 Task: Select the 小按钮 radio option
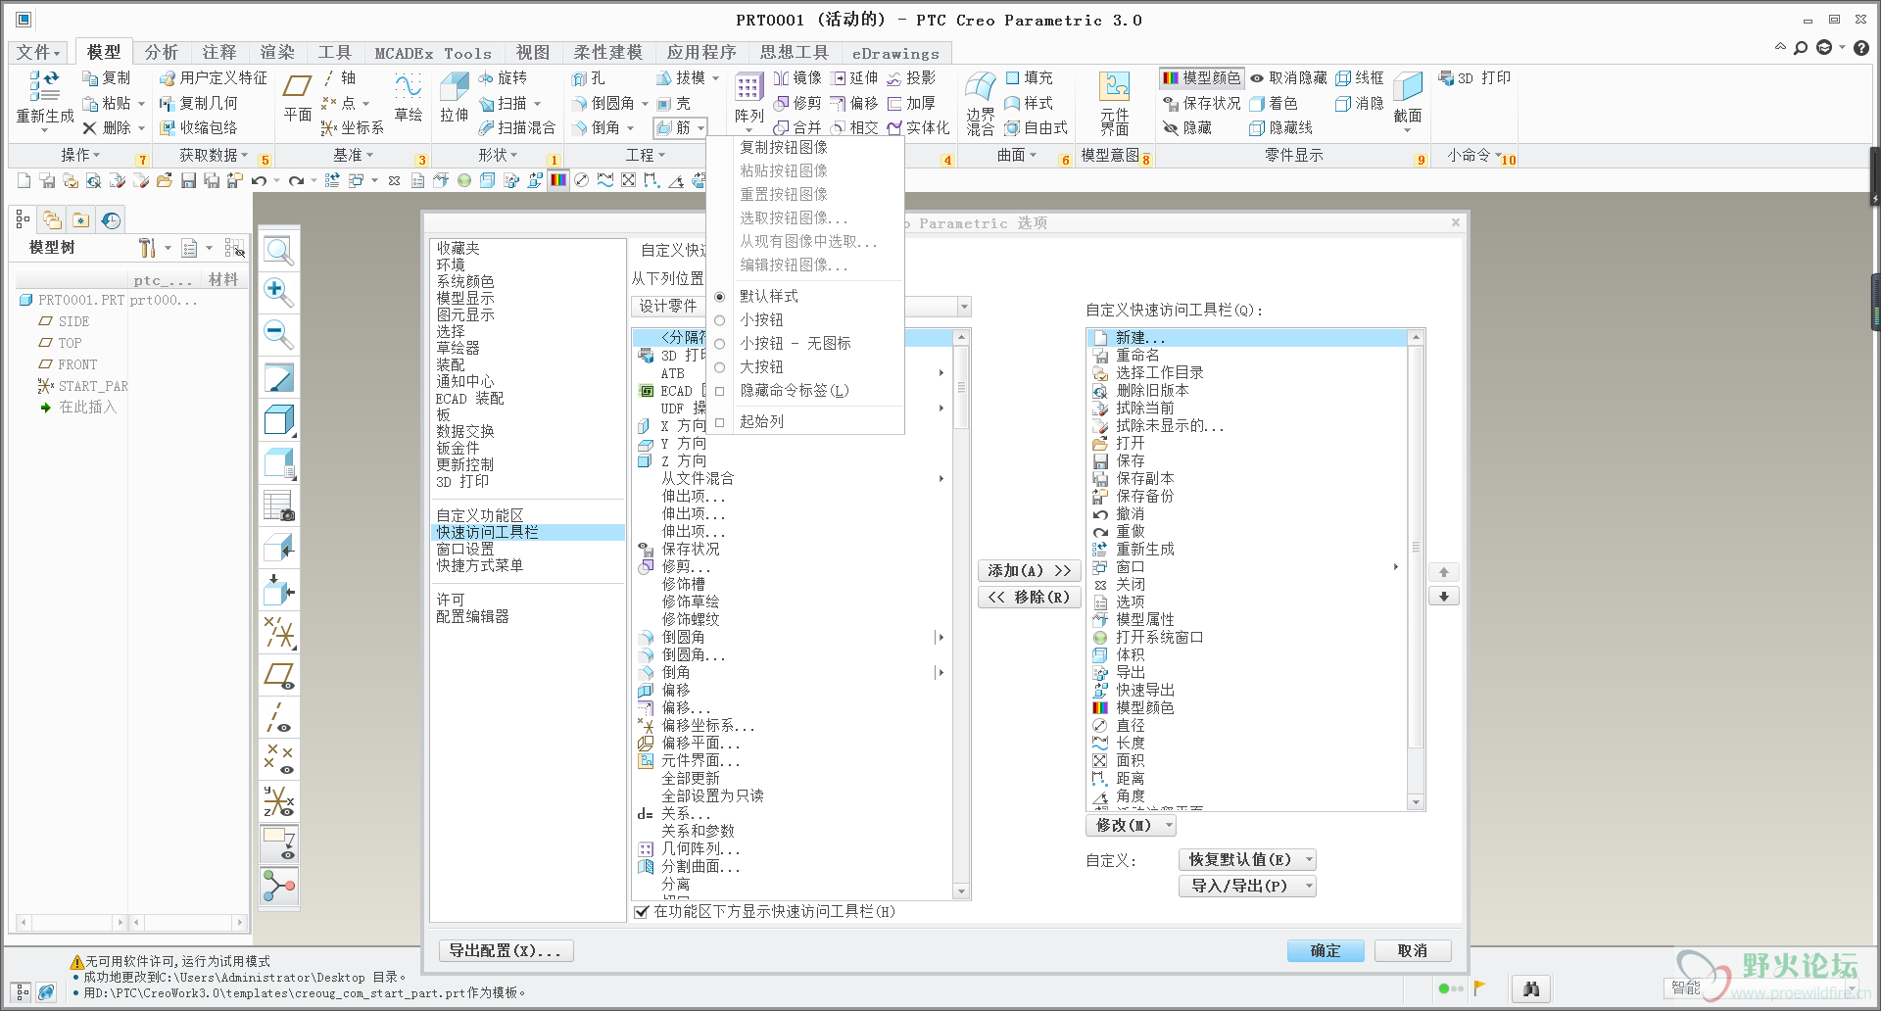pos(720,320)
